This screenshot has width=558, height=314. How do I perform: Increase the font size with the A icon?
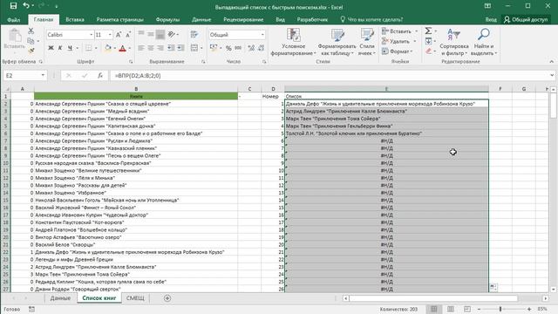click(119, 35)
